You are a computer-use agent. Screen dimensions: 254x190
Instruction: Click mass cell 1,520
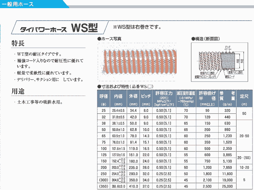click(x=227, y=142)
